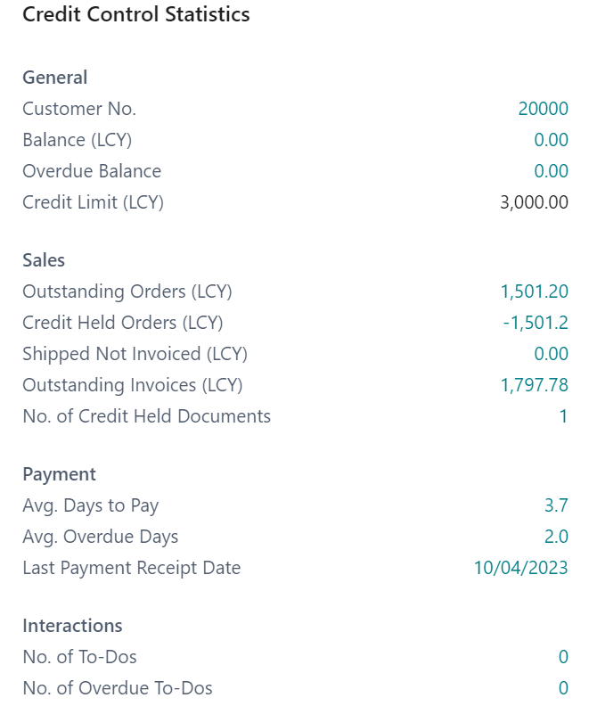589x706 pixels.
Task: Open Outstanding Invoices 1,797.78 amount
Action: tap(534, 385)
